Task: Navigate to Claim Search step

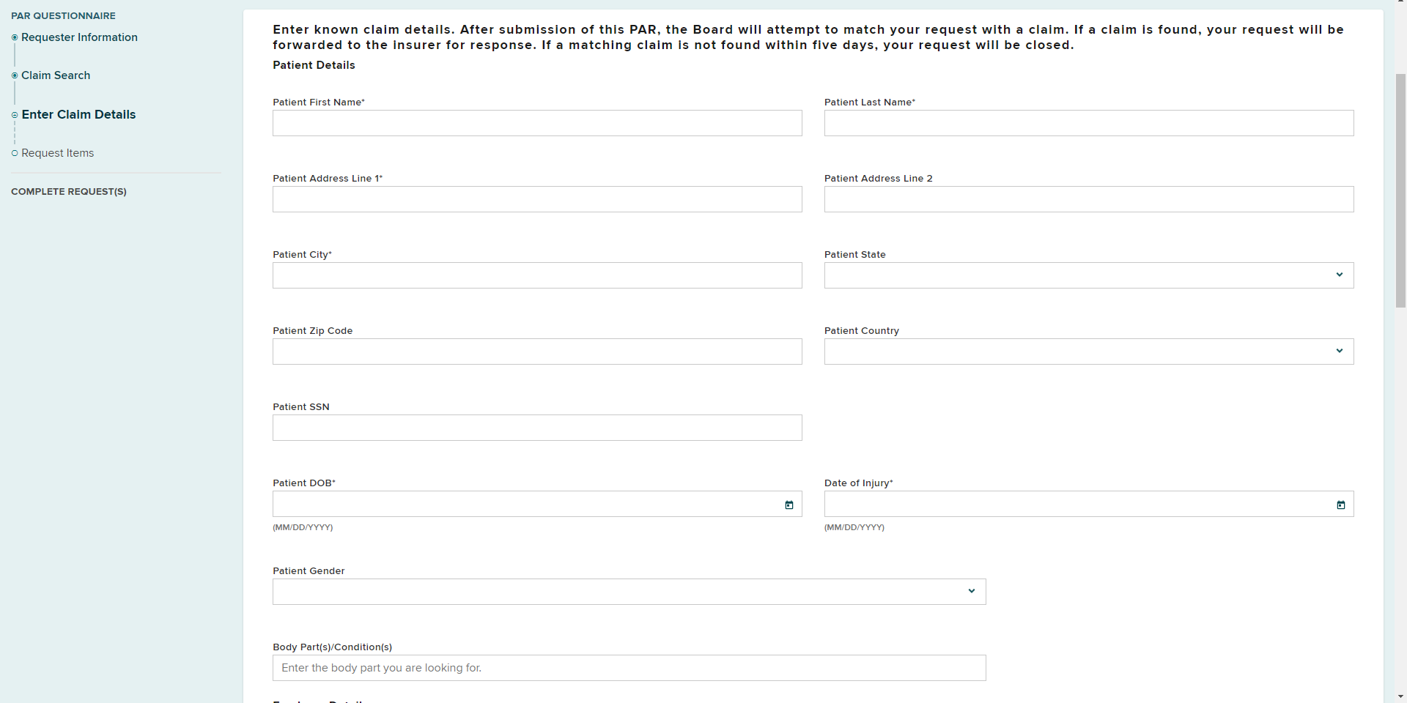Action: tap(56, 75)
